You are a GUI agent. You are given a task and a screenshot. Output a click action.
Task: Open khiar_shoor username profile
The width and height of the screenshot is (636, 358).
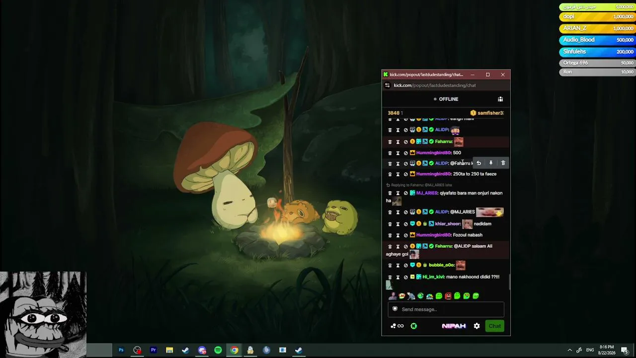click(448, 224)
